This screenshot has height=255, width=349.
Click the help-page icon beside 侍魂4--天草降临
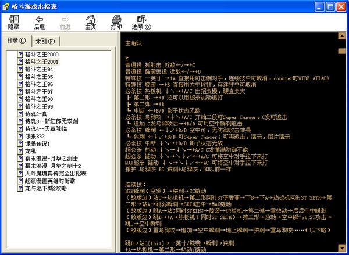coord(20,129)
